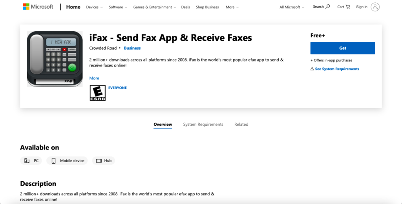Click the blue Get button
The image size is (402, 204).
[x=343, y=48]
